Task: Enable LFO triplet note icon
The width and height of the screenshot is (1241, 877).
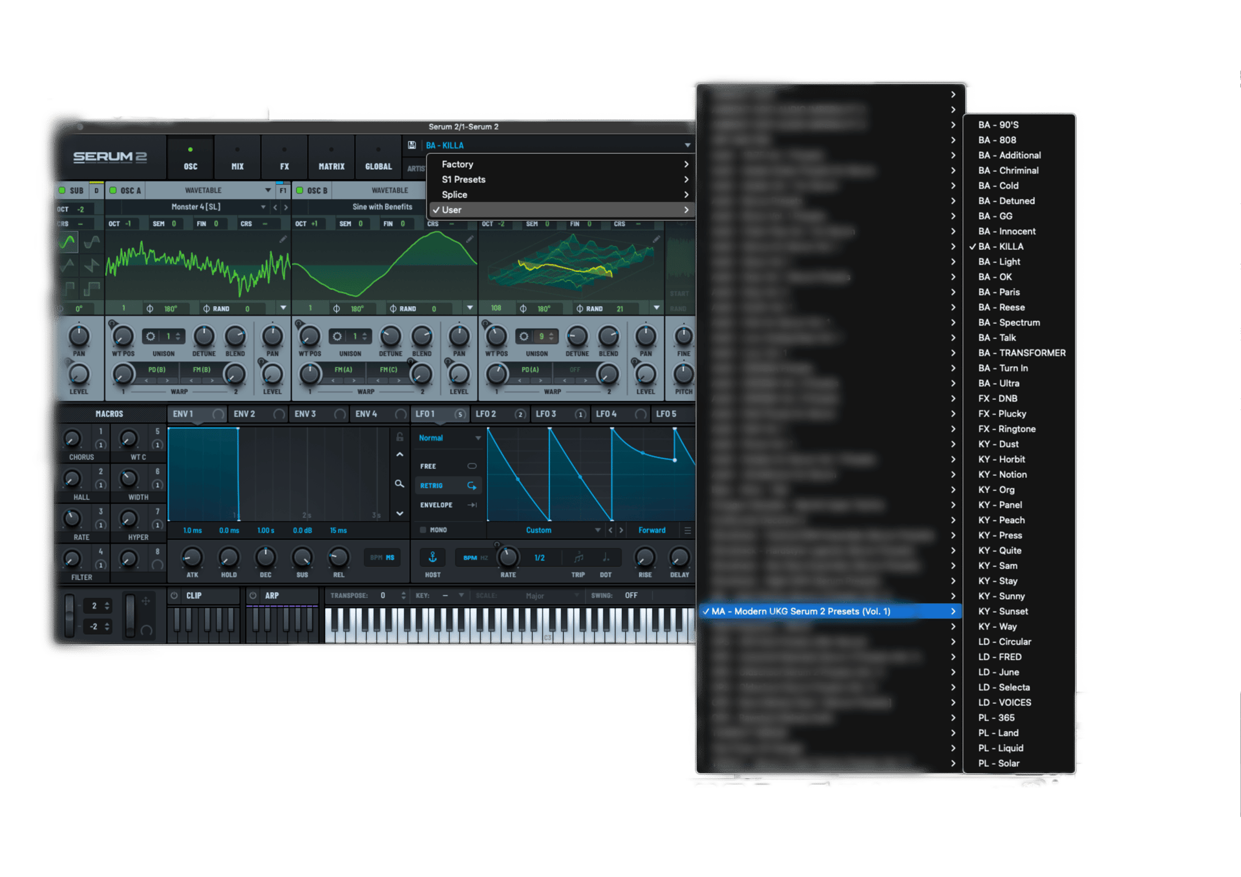Action: [578, 557]
